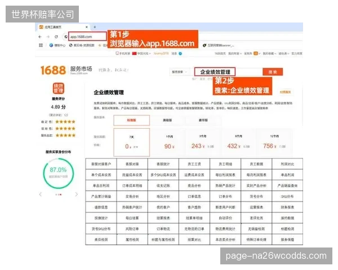Expand the 我的阿里 dropdown menu
The image size is (338, 270).
(235, 53)
